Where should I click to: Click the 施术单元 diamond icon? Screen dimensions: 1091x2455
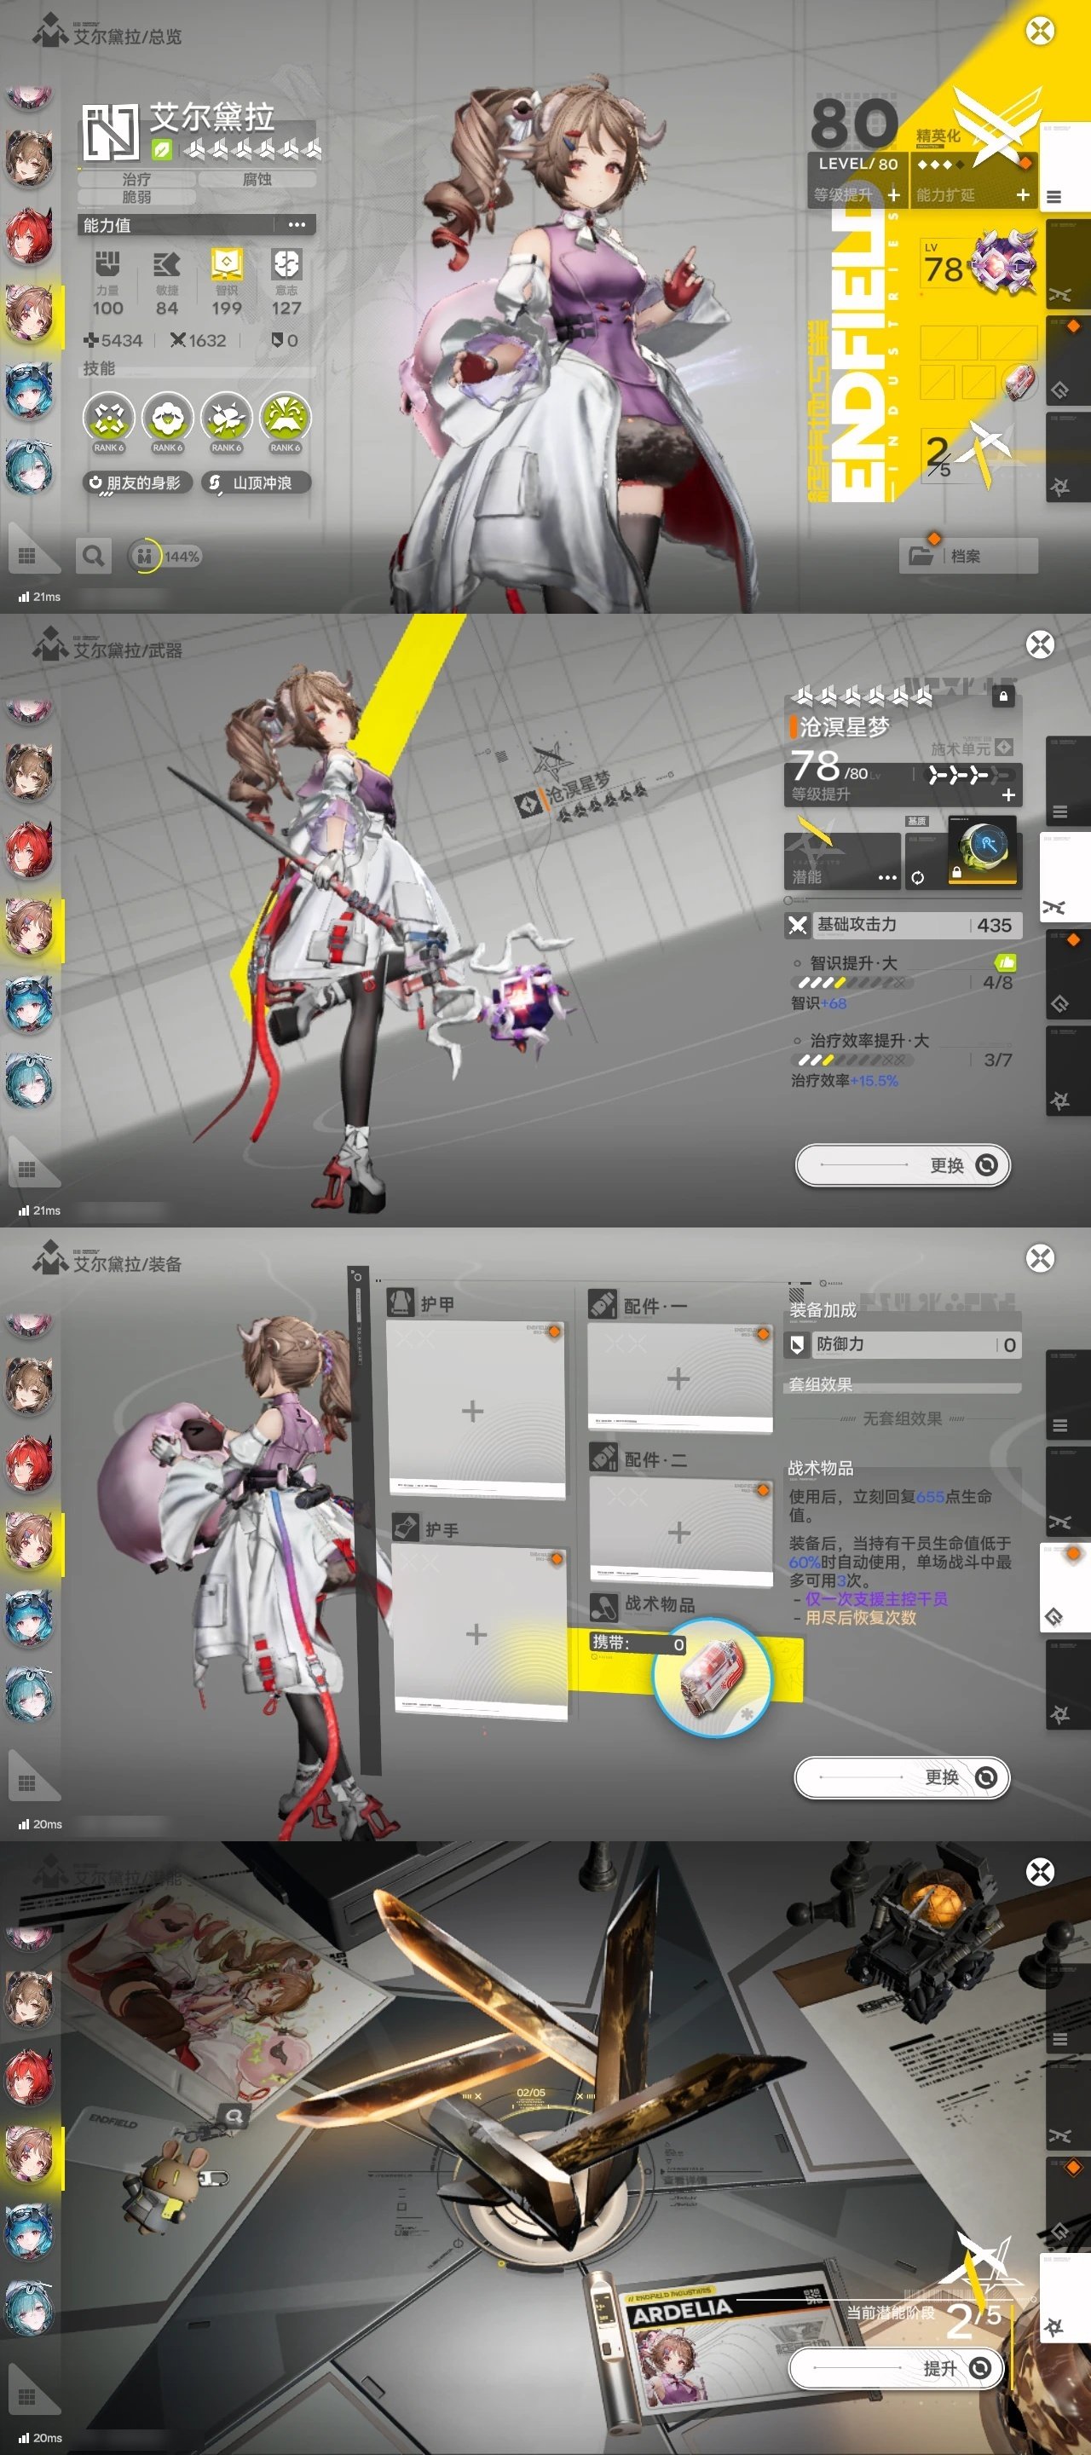(x=1003, y=748)
